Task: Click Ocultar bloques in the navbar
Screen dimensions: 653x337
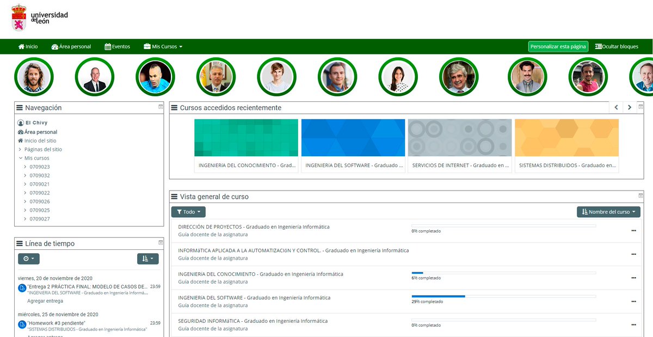Action: [617, 47]
